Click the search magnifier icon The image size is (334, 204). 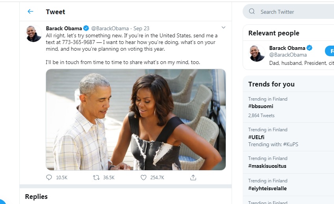coord(252,11)
